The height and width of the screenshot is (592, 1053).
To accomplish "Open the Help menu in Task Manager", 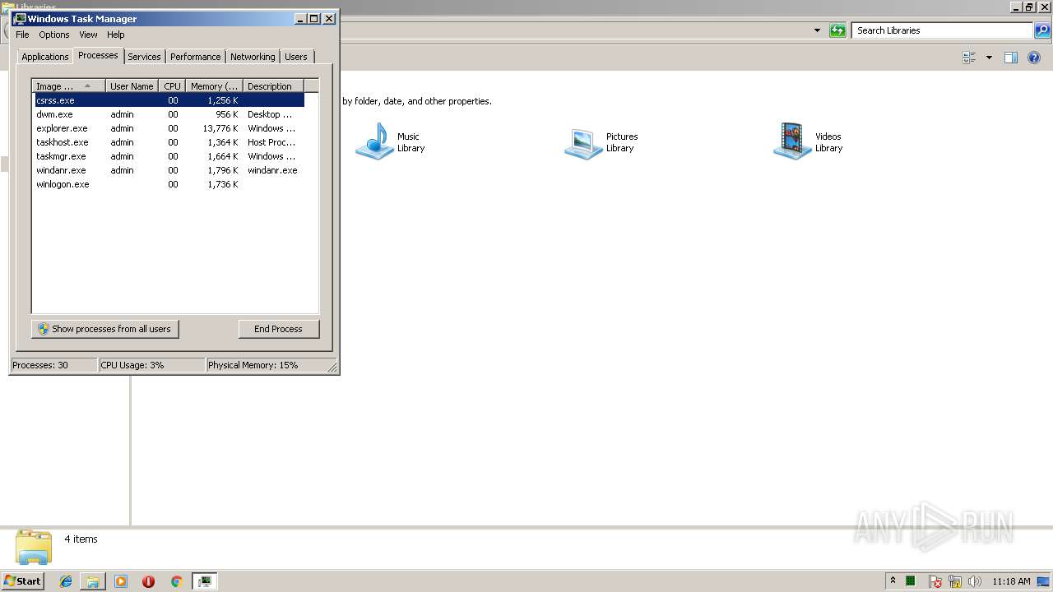I will pyautogui.click(x=116, y=35).
